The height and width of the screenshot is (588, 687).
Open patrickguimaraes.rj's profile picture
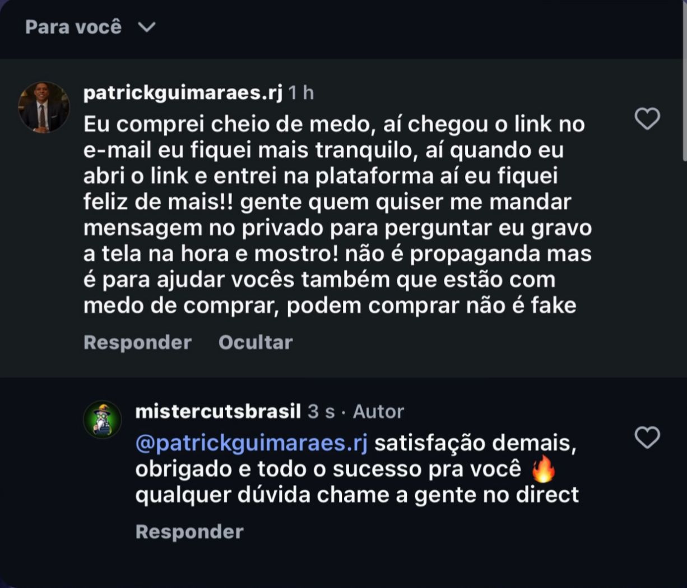(x=43, y=107)
